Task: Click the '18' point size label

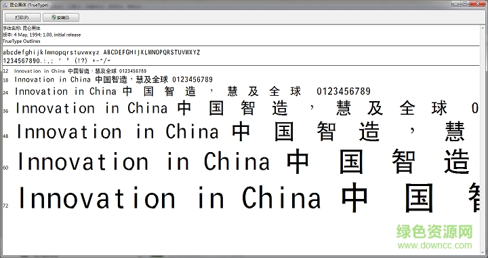Action: click(5, 80)
